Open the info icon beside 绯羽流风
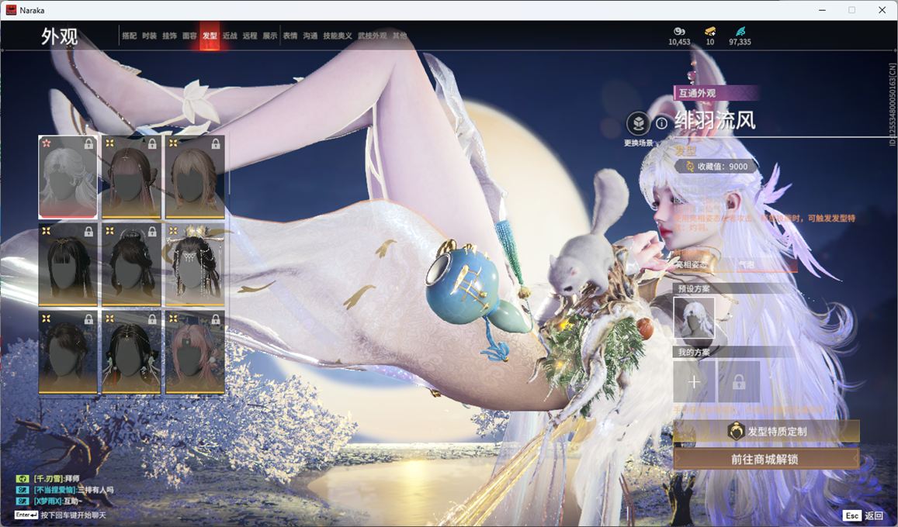Image resolution: width=898 pixels, height=527 pixels. click(661, 123)
